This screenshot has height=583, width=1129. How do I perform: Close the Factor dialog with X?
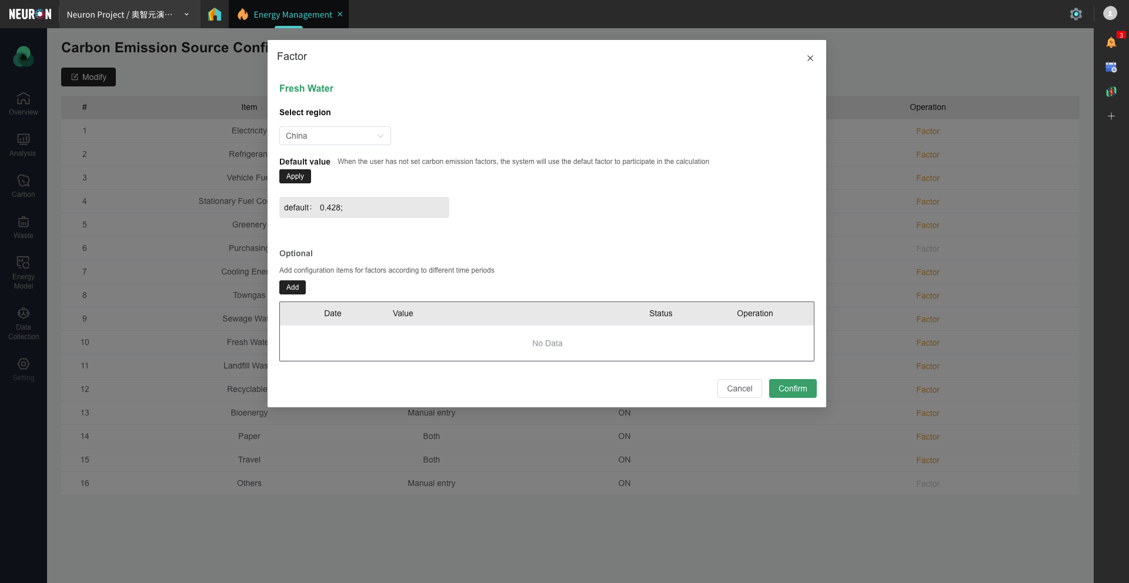[x=810, y=58]
